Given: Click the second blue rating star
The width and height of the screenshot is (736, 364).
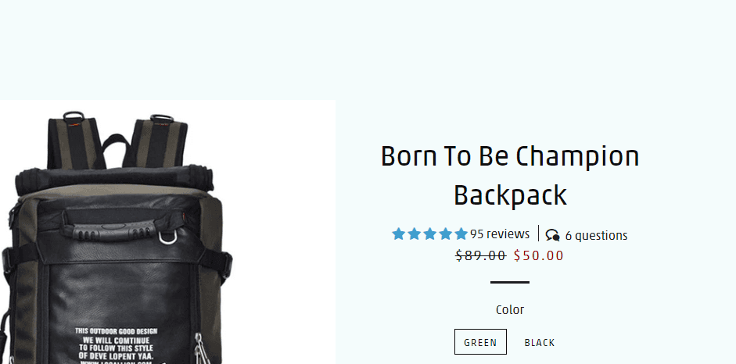Looking at the screenshot, I should [x=414, y=234].
